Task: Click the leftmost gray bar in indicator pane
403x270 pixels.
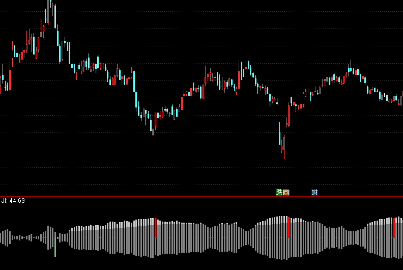Action: click(1, 237)
